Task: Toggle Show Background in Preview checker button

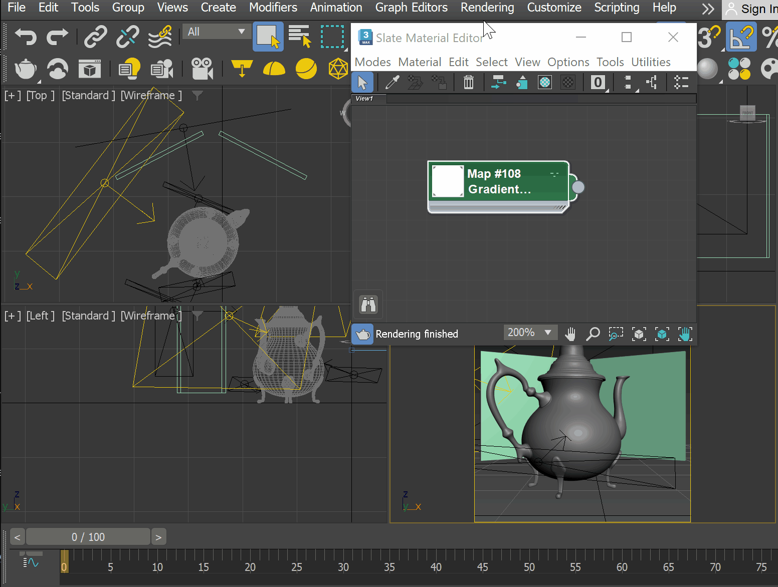Action: coord(568,82)
